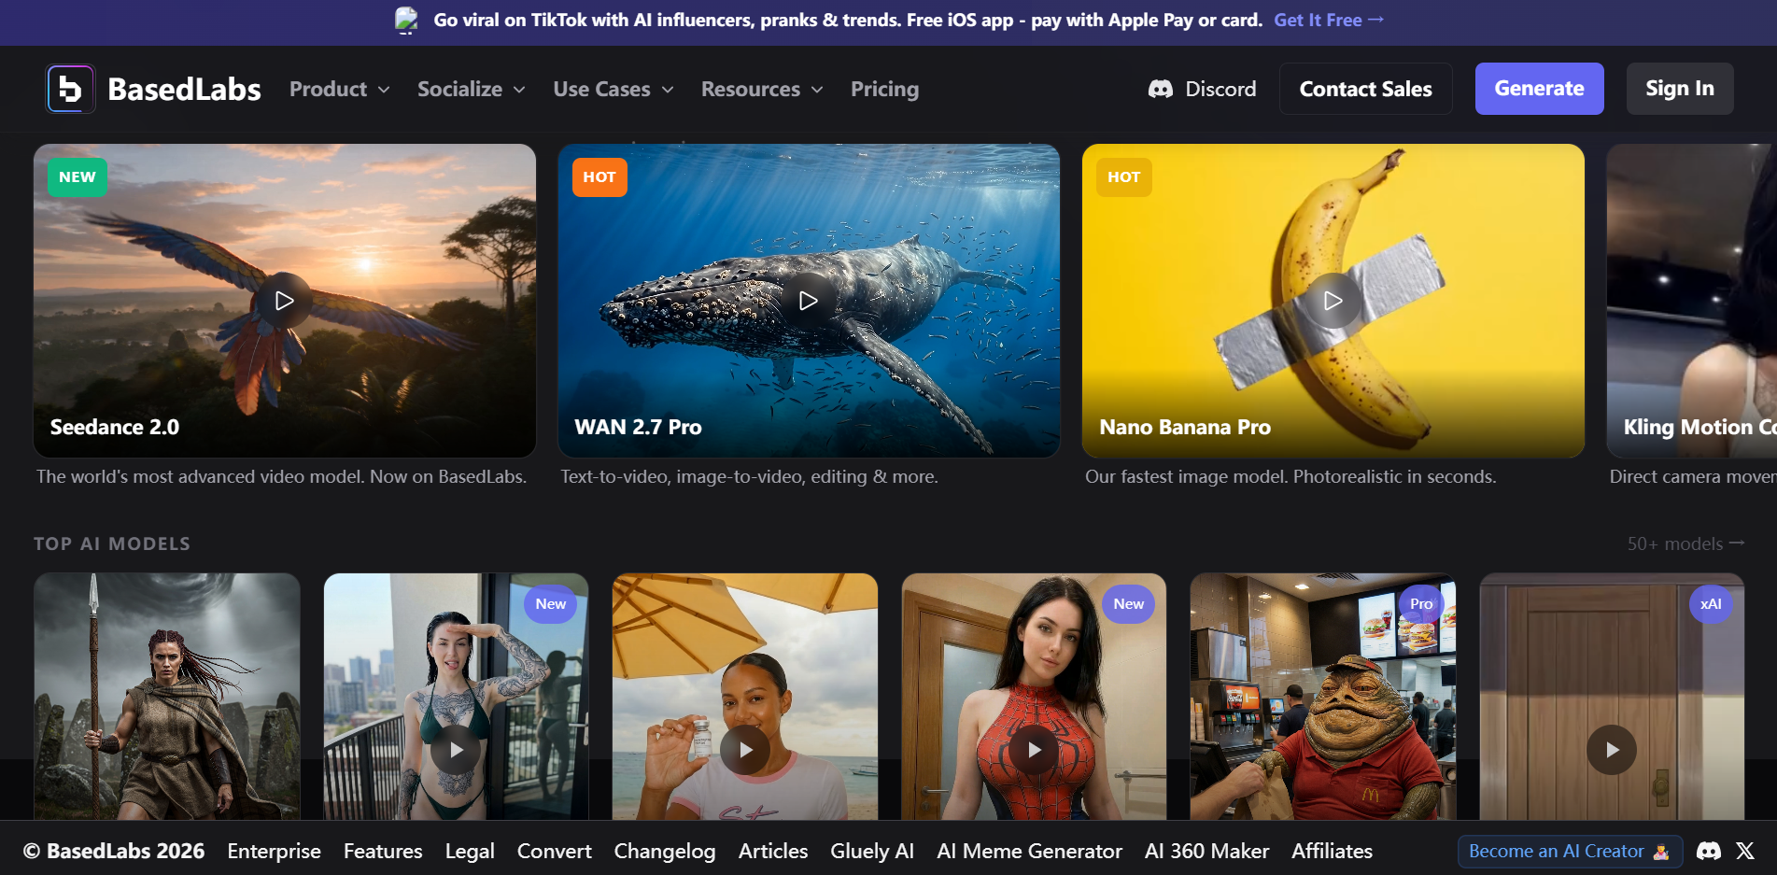The image size is (1777, 875).
Task: Open the X (Twitter) icon in footer
Action: [x=1745, y=851]
